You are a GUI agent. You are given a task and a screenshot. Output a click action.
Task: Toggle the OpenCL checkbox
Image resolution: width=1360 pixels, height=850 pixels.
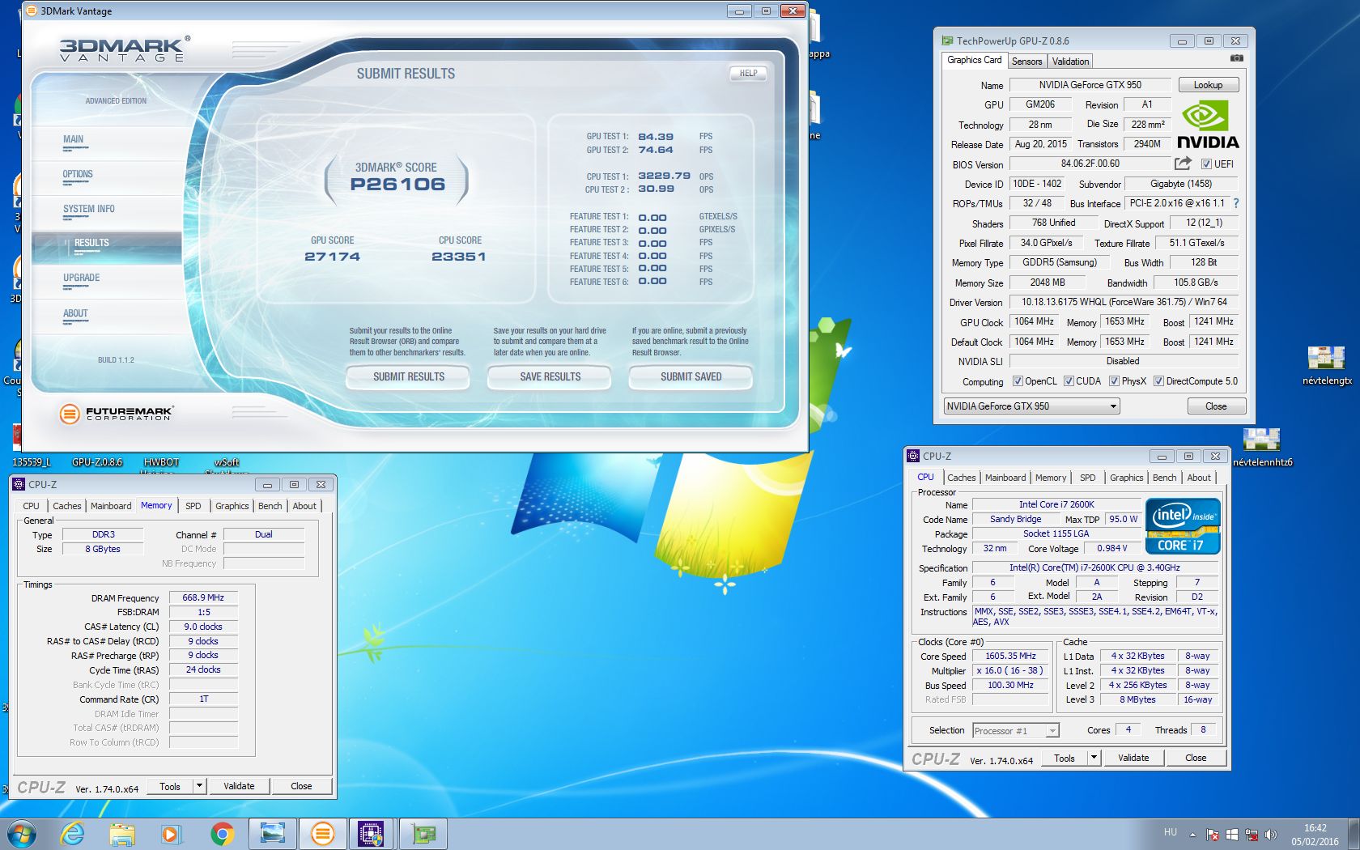tap(1018, 381)
